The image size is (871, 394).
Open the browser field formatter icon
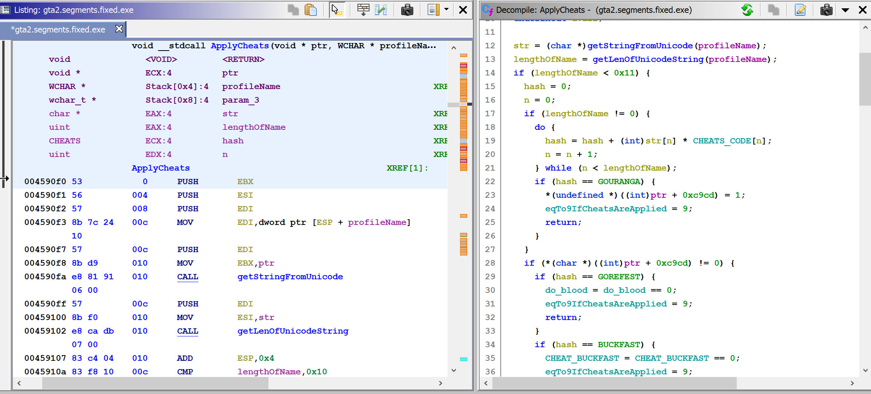coord(363,10)
